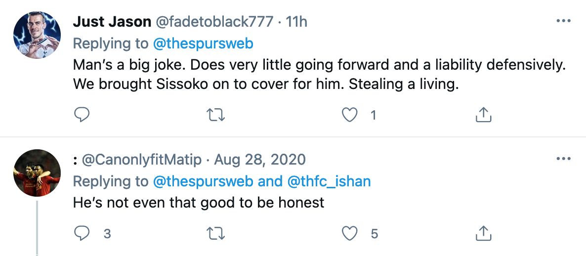Open Just Jason's profile picture
This screenshot has width=586, height=256.
(37, 35)
